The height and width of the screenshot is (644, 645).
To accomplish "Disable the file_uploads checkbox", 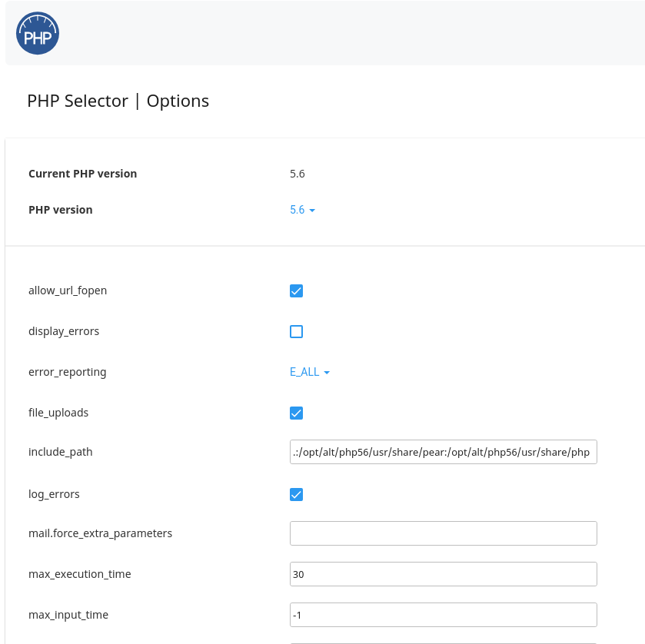I will tap(296, 413).
